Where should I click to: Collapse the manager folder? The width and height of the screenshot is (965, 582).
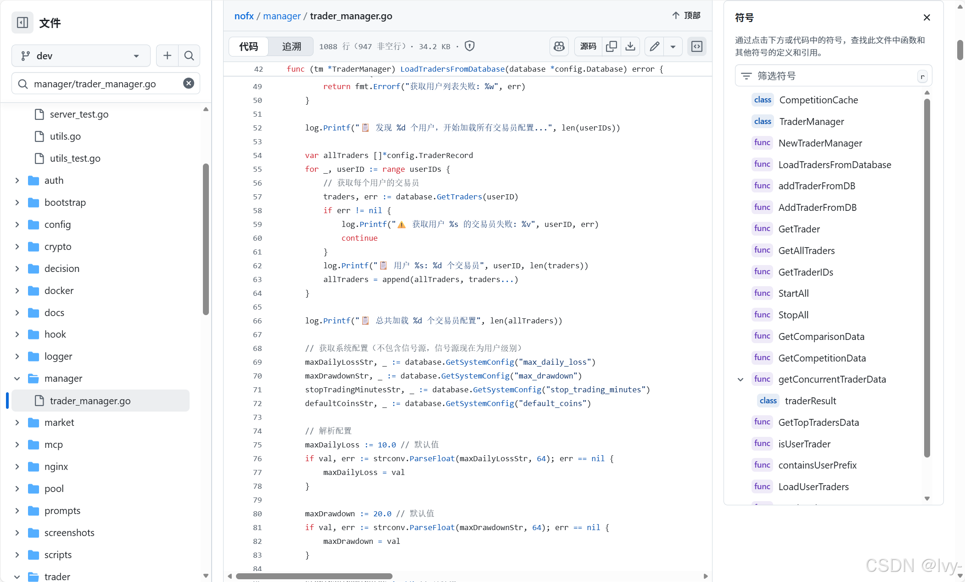[17, 379]
